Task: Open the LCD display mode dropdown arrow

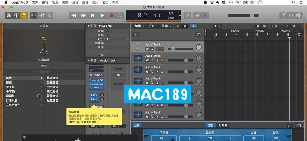Action: point(180,16)
